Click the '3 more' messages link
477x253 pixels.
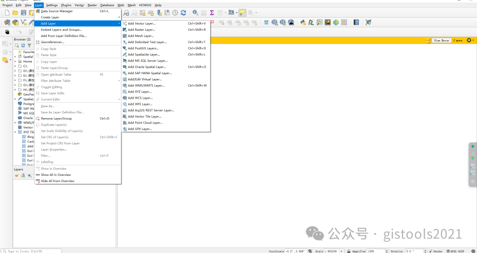[x=458, y=41]
